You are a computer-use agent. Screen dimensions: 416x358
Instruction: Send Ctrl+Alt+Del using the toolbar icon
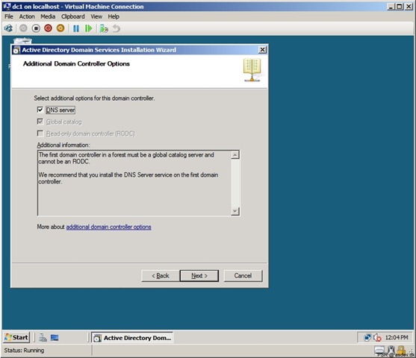pyautogui.click(x=8, y=28)
